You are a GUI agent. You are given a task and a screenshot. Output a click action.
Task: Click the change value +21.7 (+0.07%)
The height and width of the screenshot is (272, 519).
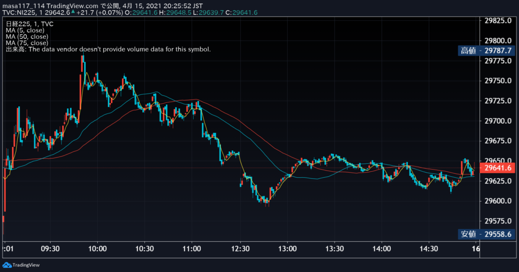(x=100, y=13)
